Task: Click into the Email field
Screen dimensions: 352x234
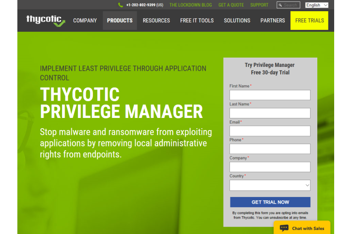Action: [x=270, y=131]
